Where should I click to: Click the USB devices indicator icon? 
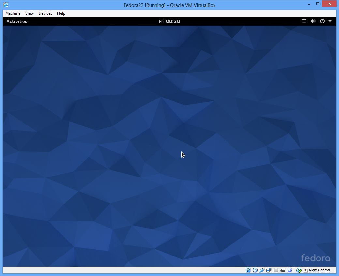[x=262, y=270]
